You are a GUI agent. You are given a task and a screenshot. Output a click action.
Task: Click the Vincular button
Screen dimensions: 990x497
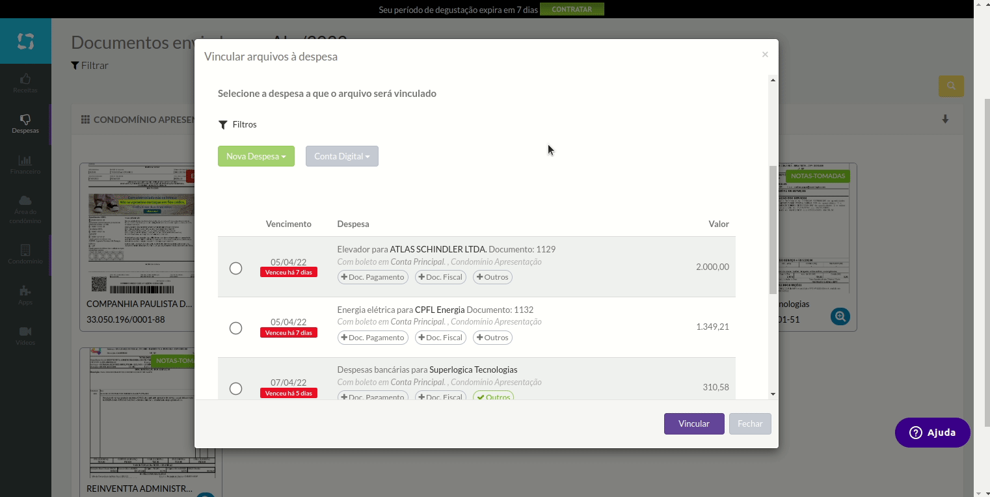[x=694, y=423]
